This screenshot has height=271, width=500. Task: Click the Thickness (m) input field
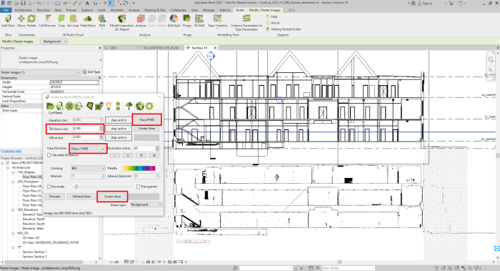86,129
